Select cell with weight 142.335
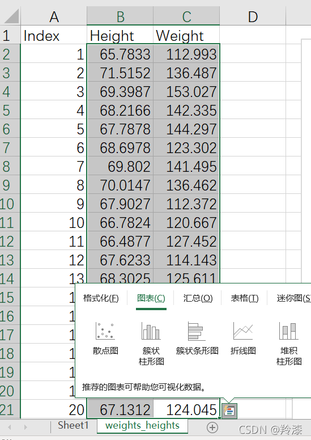This screenshot has width=311, height=440. pos(186,110)
